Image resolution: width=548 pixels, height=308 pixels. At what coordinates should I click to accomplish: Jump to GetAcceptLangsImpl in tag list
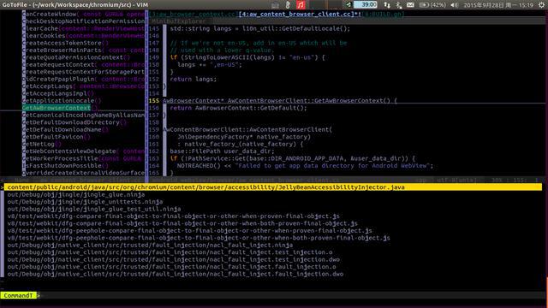57,93
